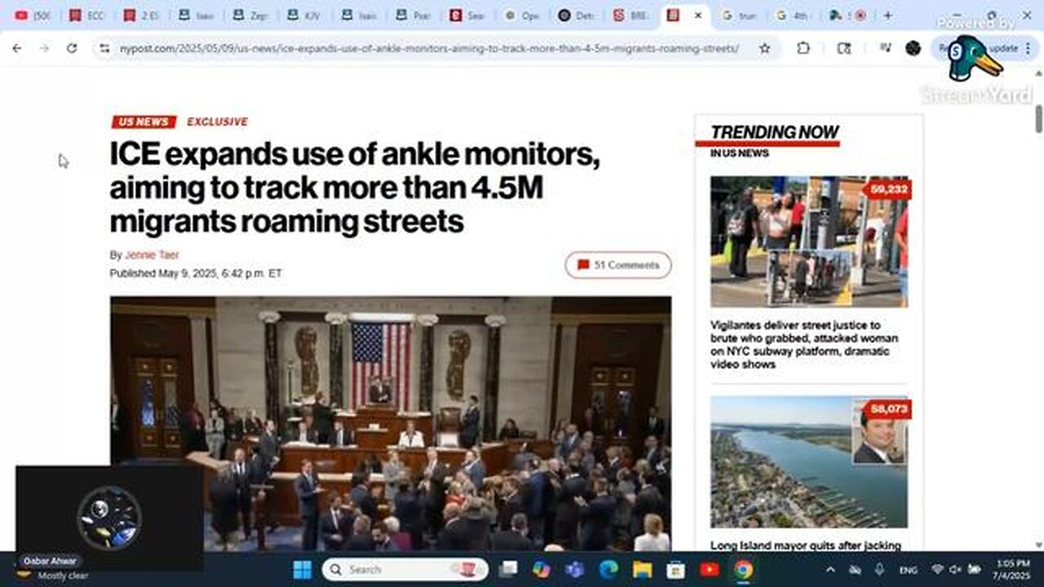The image size is (1044, 587).
Task: Open Microsoft Store from the taskbar
Action: [675, 569]
